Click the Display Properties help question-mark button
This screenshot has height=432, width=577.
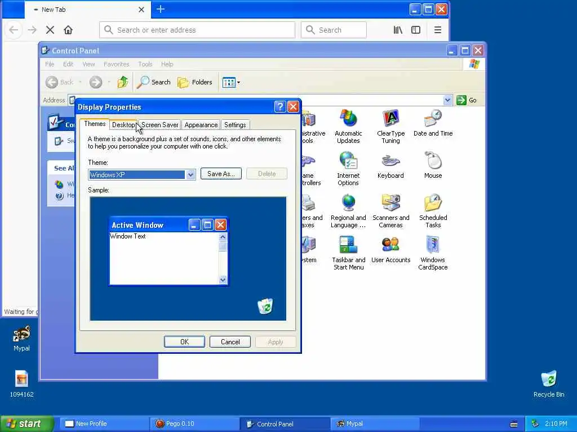point(280,106)
